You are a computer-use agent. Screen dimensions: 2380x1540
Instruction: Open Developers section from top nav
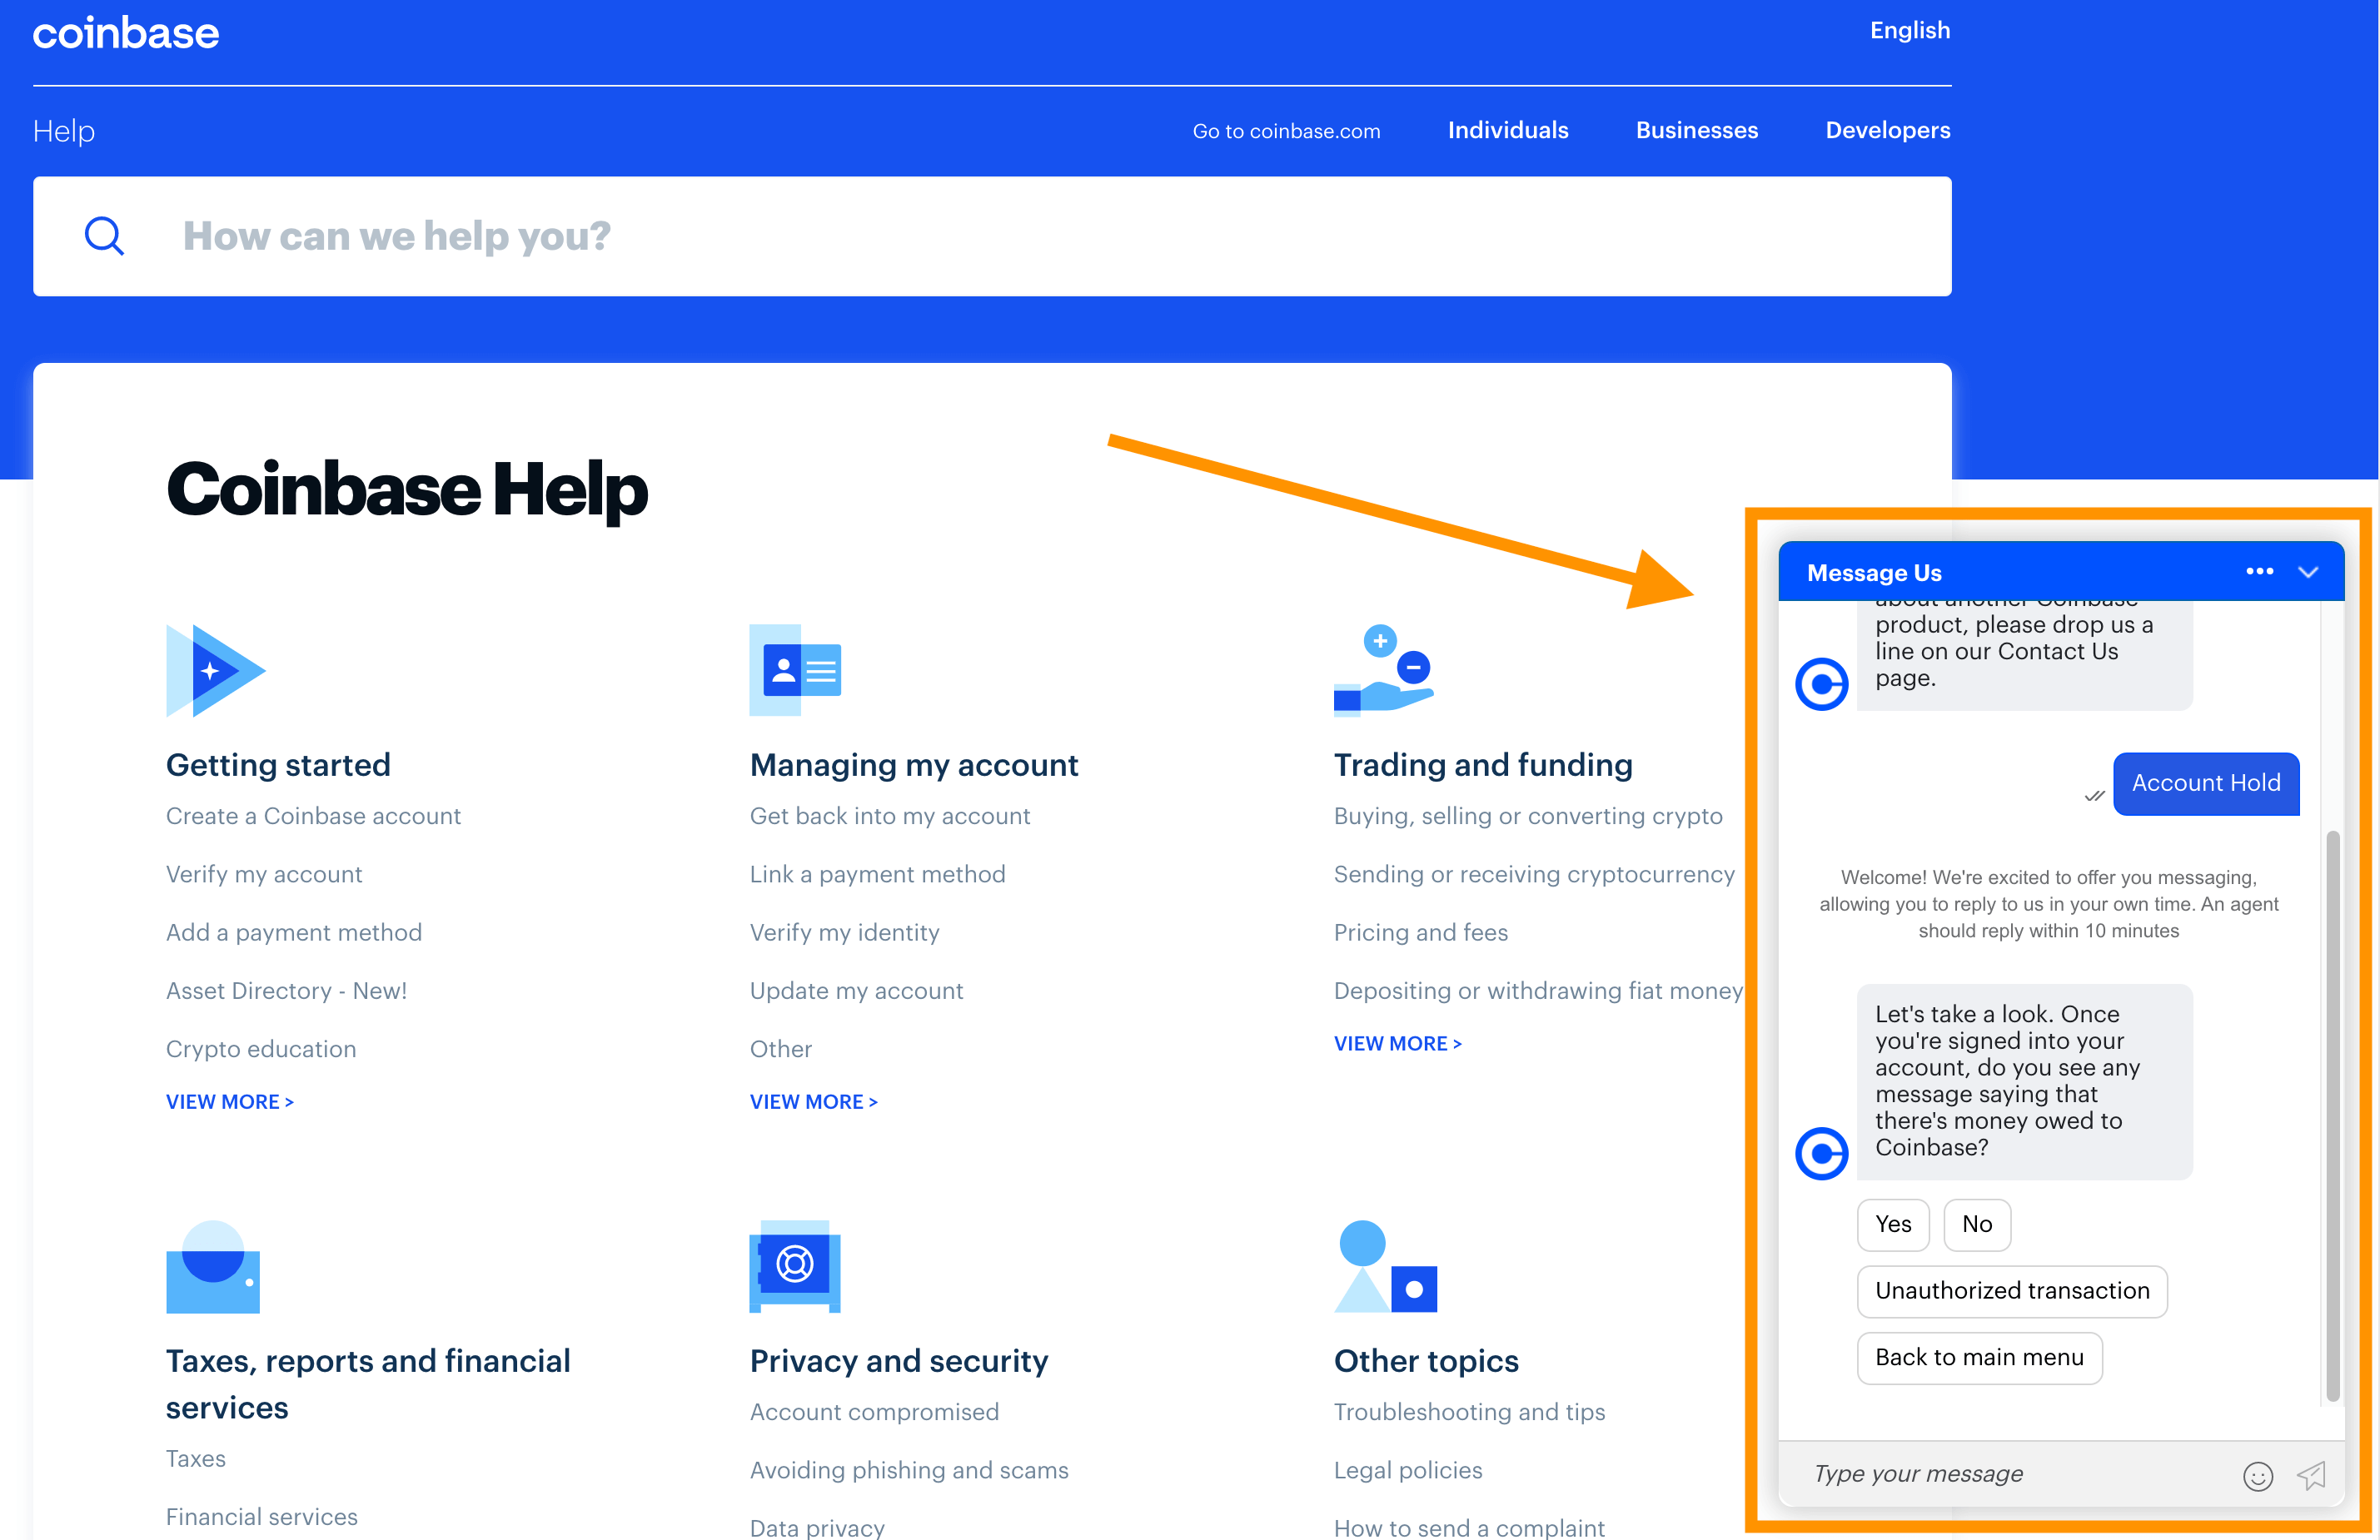coord(1889,130)
